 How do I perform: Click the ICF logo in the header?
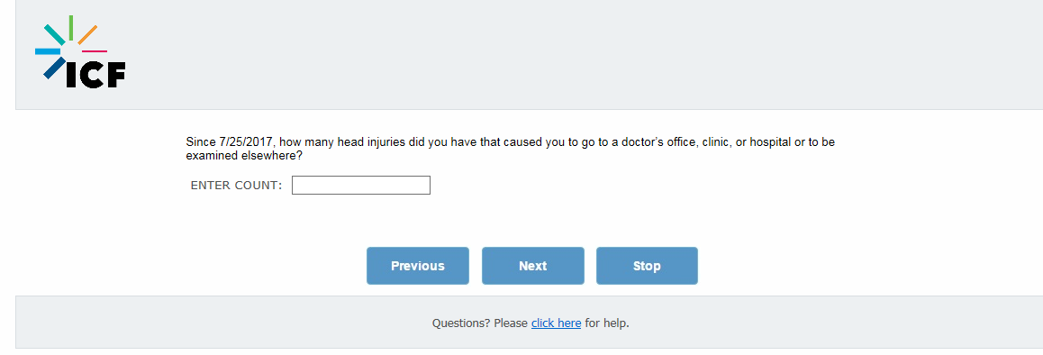80,51
